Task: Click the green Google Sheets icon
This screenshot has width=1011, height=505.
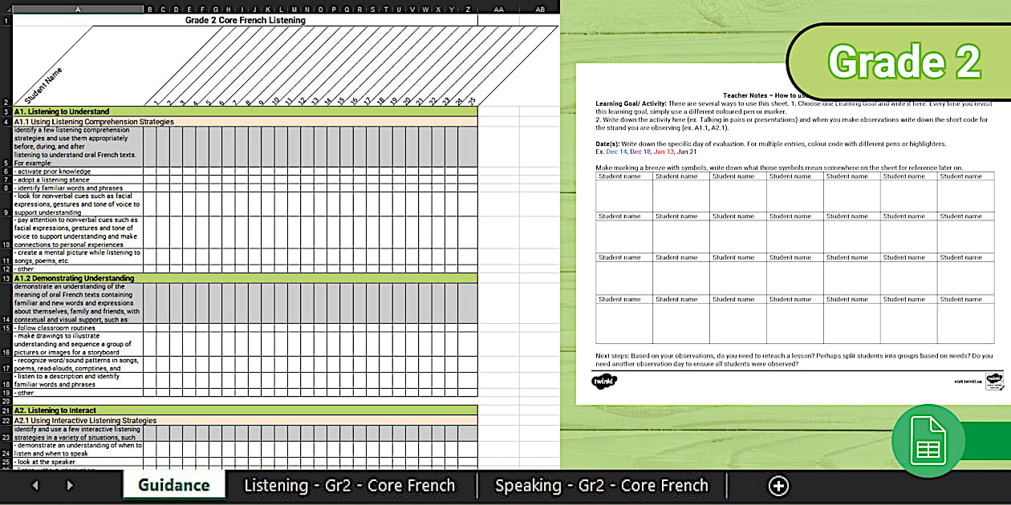Action: coord(928,439)
